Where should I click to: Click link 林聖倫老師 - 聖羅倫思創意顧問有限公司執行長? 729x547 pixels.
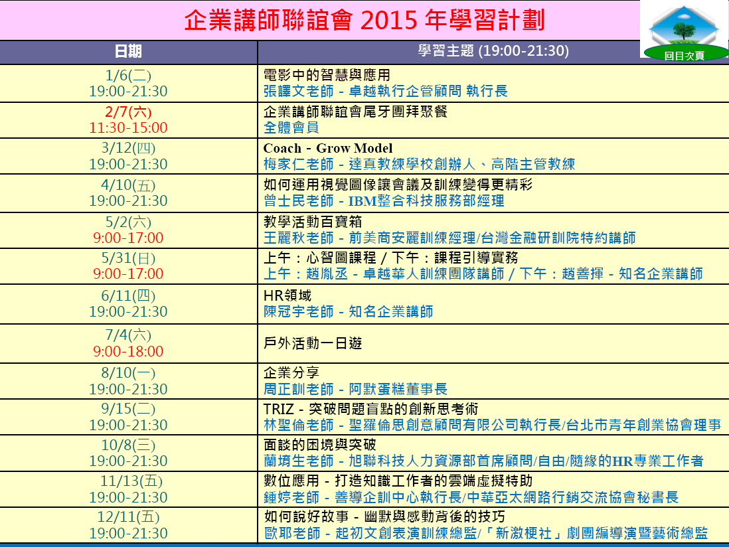tap(412, 425)
